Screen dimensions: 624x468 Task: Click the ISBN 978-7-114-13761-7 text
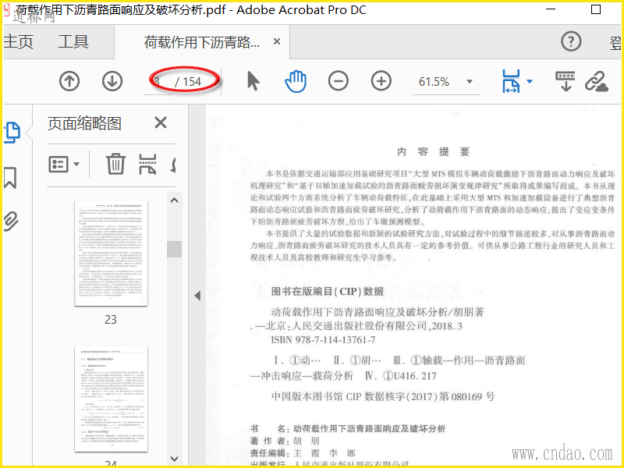(323, 340)
